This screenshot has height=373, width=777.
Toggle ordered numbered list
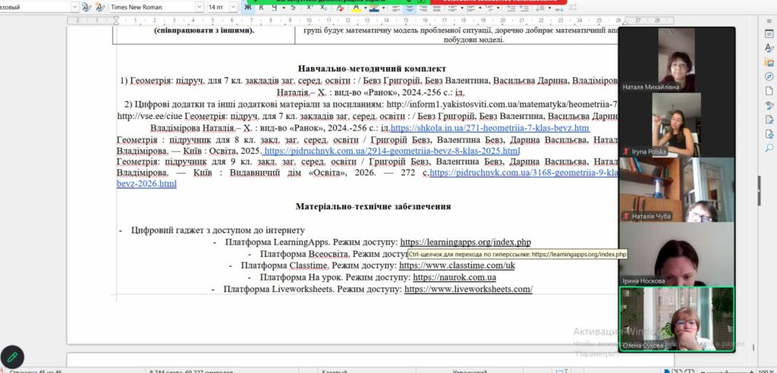pyautogui.click(x=470, y=8)
